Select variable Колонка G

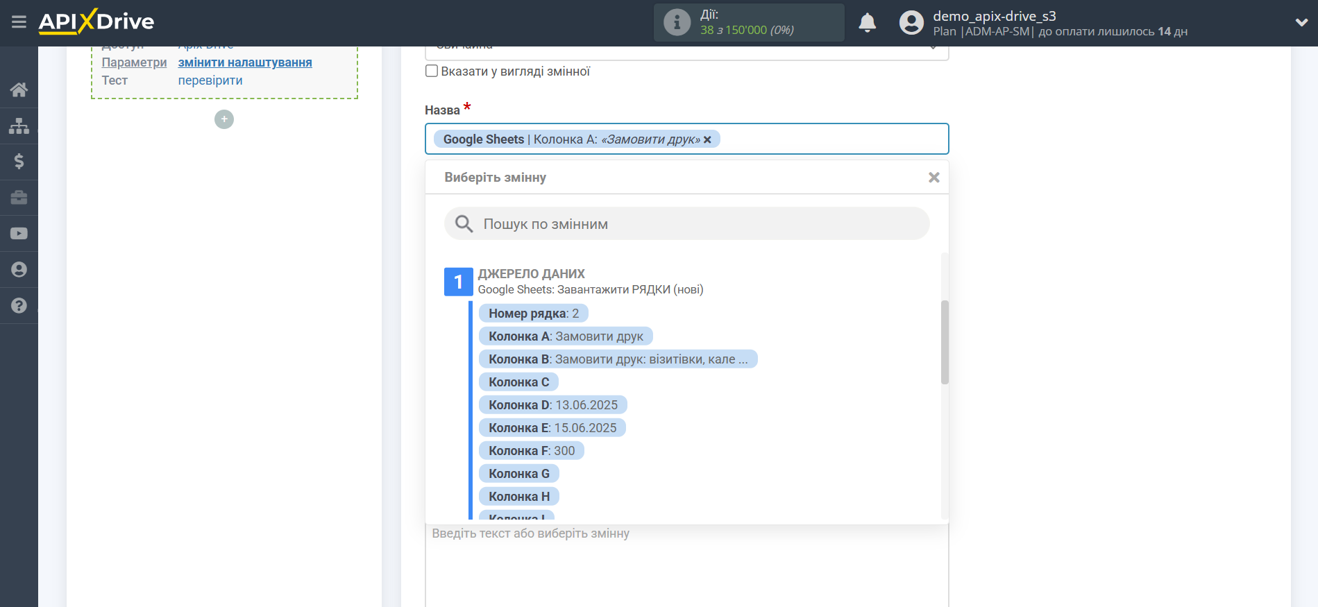[x=518, y=474]
